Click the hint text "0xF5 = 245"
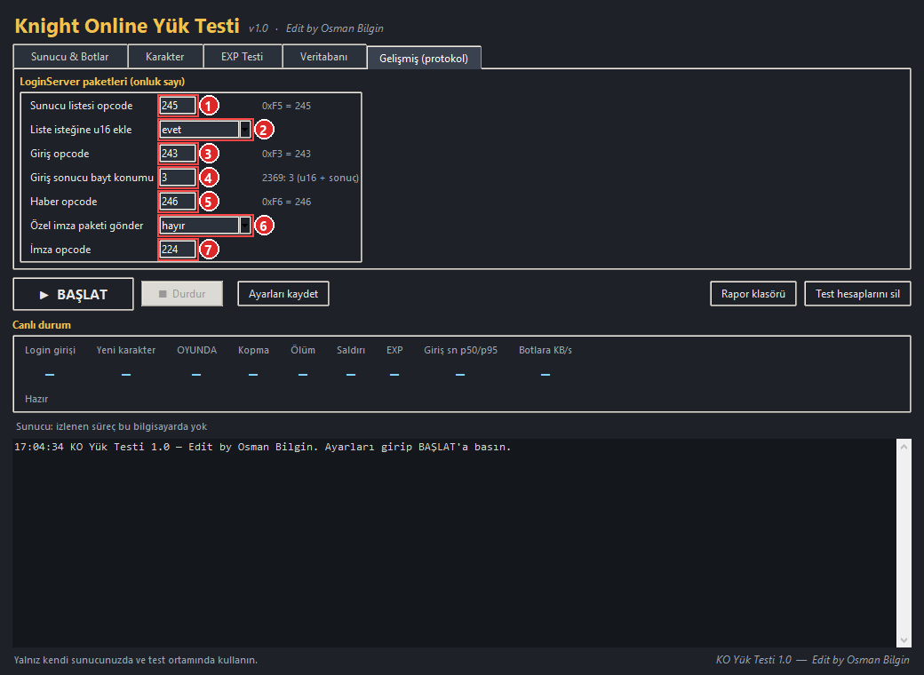This screenshot has height=675, width=924. click(286, 106)
